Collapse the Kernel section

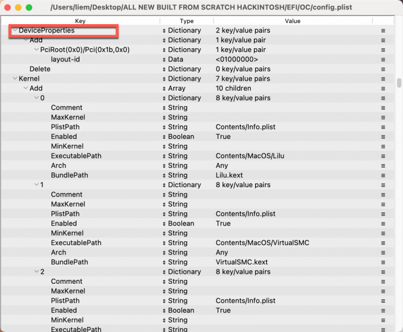point(15,78)
